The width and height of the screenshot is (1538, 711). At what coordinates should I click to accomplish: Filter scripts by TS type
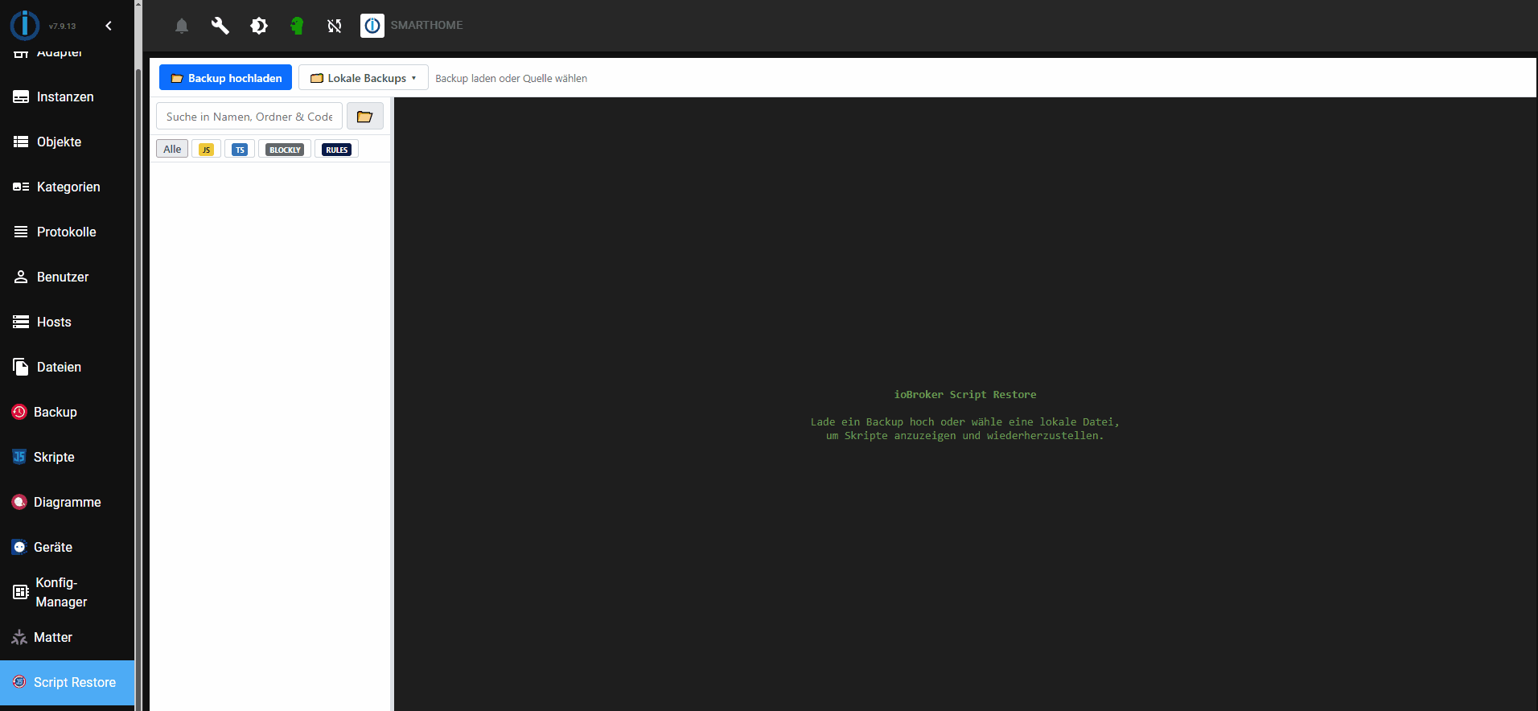coord(240,150)
